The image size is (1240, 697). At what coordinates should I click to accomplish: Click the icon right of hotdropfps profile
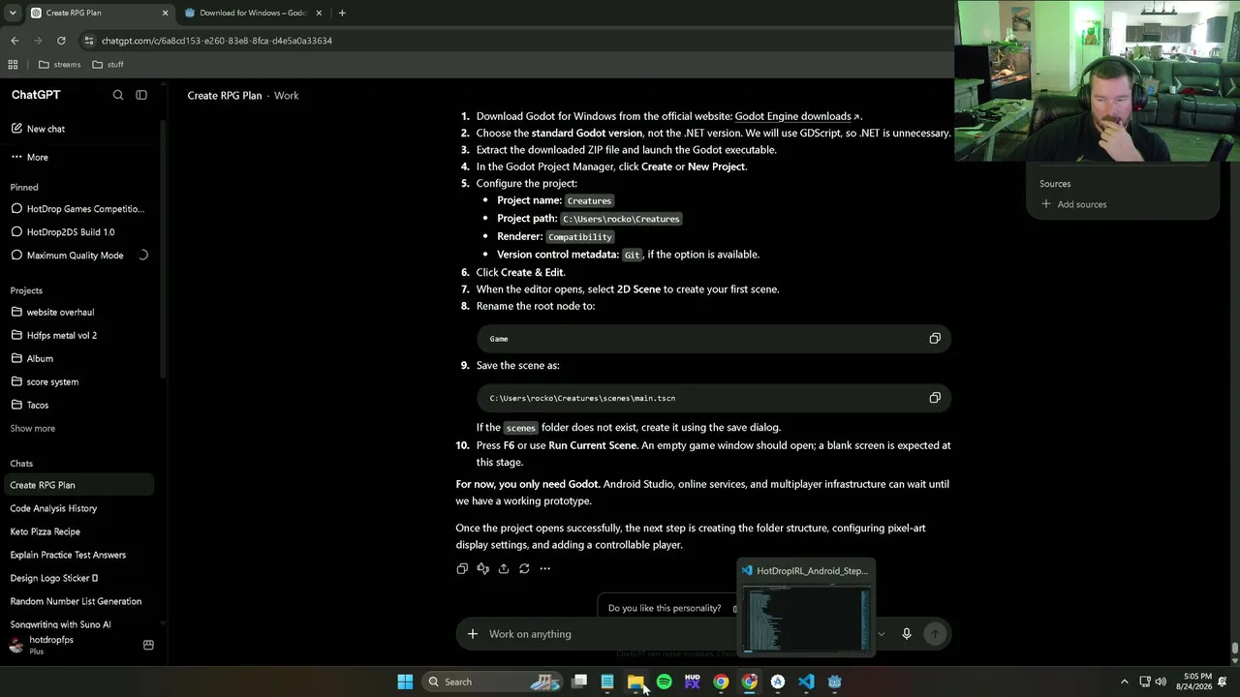pyautogui.click(x=148, y=645)
